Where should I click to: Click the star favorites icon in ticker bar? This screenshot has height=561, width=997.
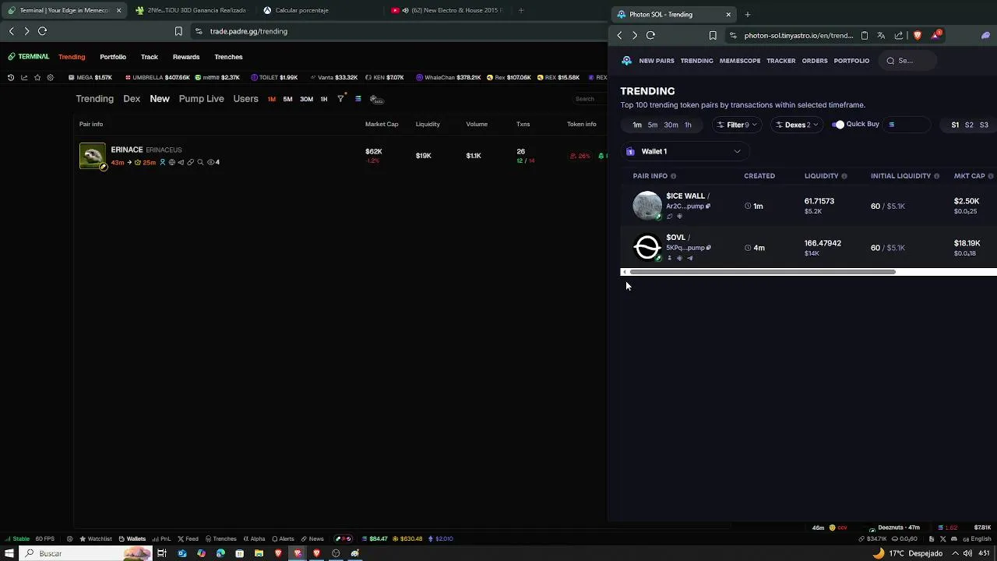[x=37, y=77]
